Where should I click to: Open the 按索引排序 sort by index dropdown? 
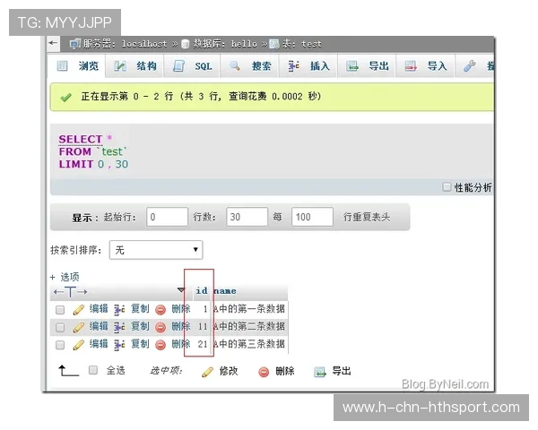156,250
